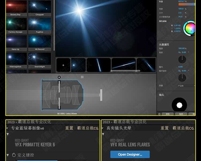The height and width of the screenshot is (161, 201).
Task: Apply the Hans Up preset
Action: point(16,43)
